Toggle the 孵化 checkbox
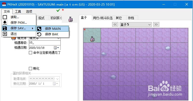Image resolution: width=193 pixels, height=101 pixels. click(x=30, y=68)
